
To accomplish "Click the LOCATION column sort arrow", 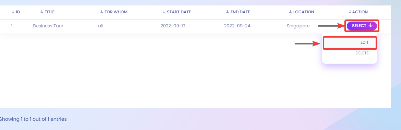I will 290,12.
